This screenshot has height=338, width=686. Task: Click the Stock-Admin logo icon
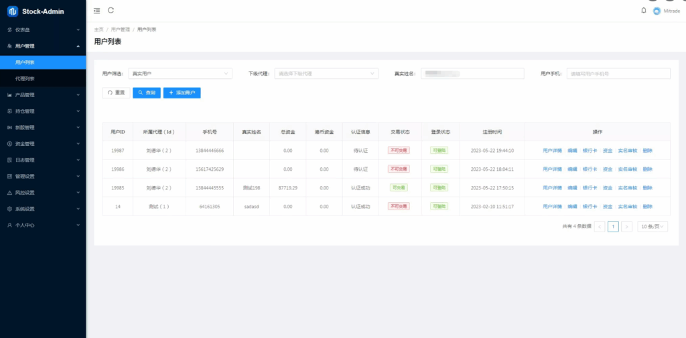(12, 11)
